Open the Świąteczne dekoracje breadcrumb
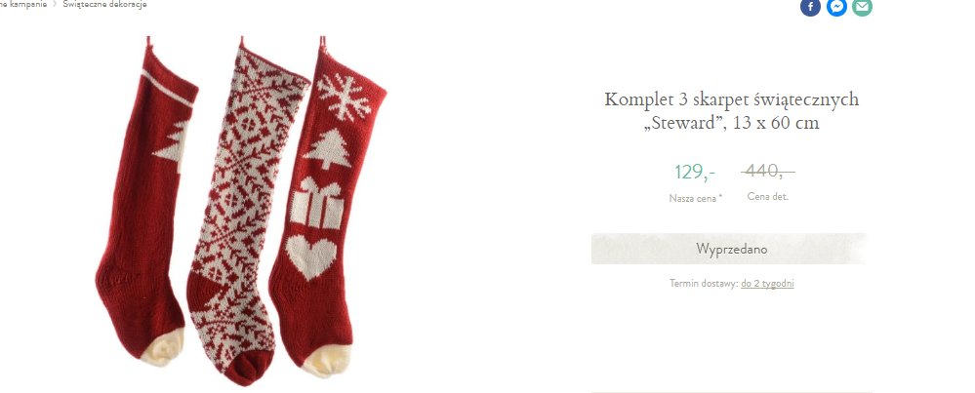This screenshot has width=975, height=393. [x=104, y=4]
